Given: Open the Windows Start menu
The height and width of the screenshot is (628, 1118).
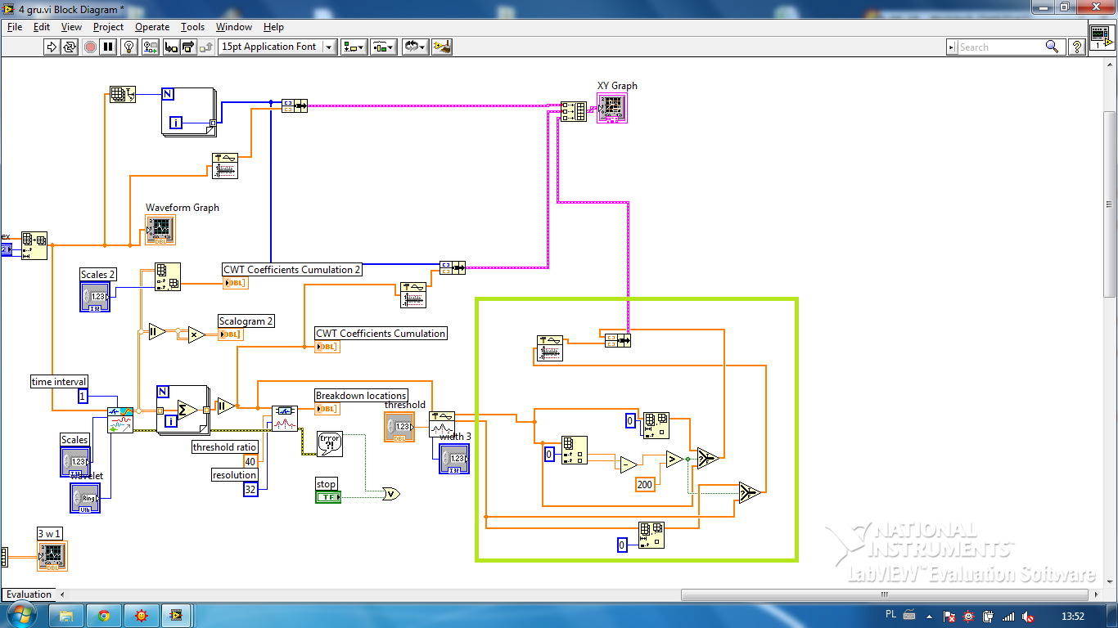Looking at the screenshot, I should tap(20, 615).
